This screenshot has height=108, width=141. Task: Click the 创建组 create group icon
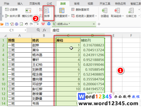(105, 10)
